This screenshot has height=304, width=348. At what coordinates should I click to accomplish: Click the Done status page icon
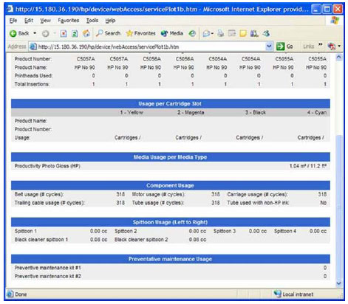tap(10, 294)
